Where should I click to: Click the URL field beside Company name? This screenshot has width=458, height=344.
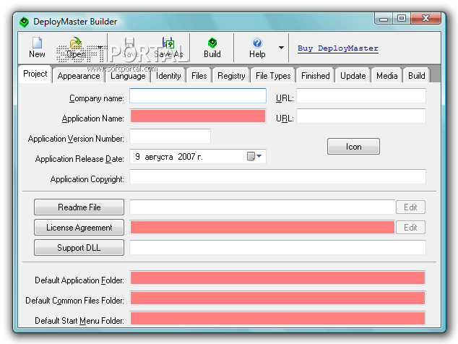(361, 96)
